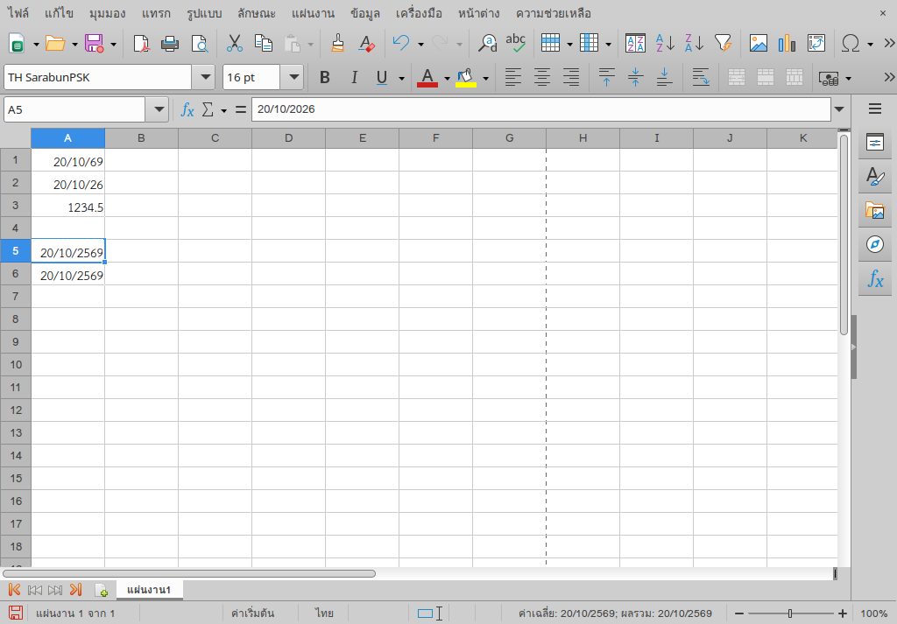Screen dimensions: 897x624
Task: Open font color dropdown arrow
Action: [x=447, y=78]
